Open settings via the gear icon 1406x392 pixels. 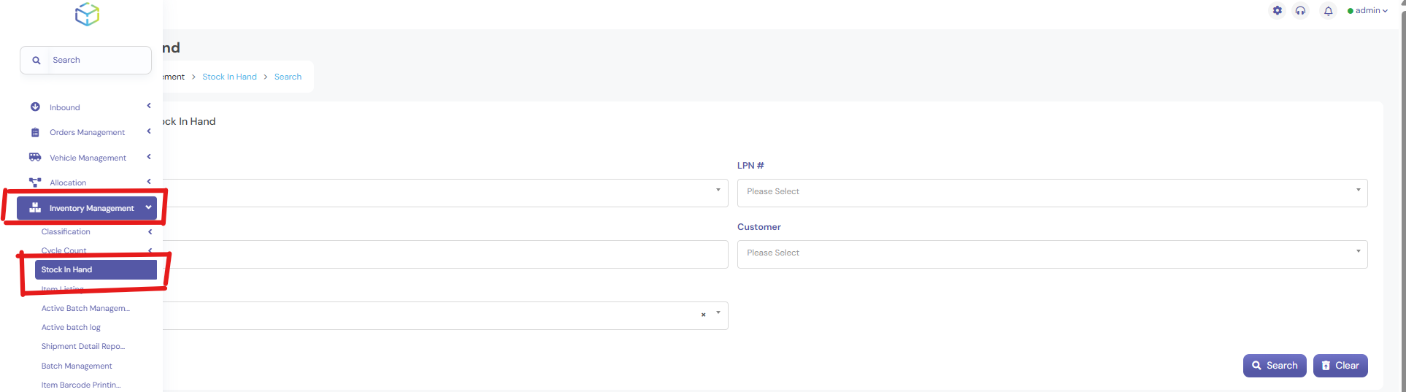[1277, 10]
